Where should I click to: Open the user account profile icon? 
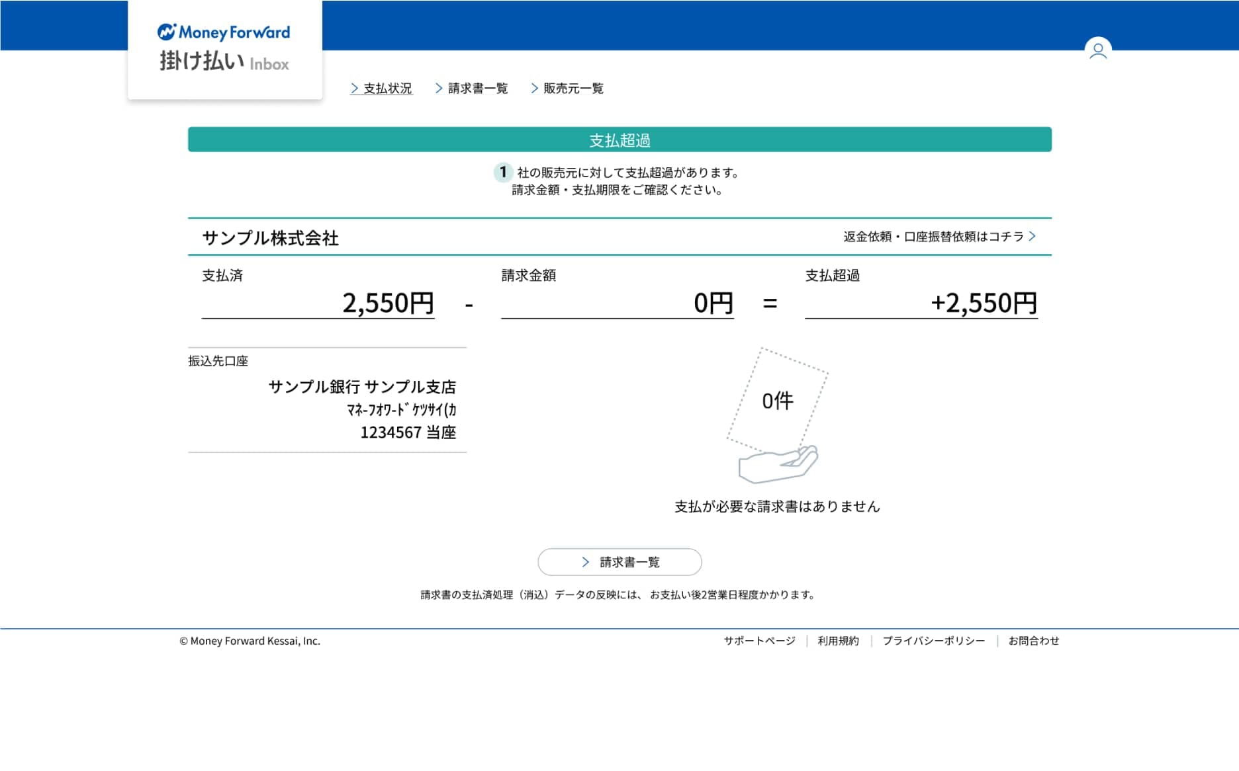(1098, 50)
